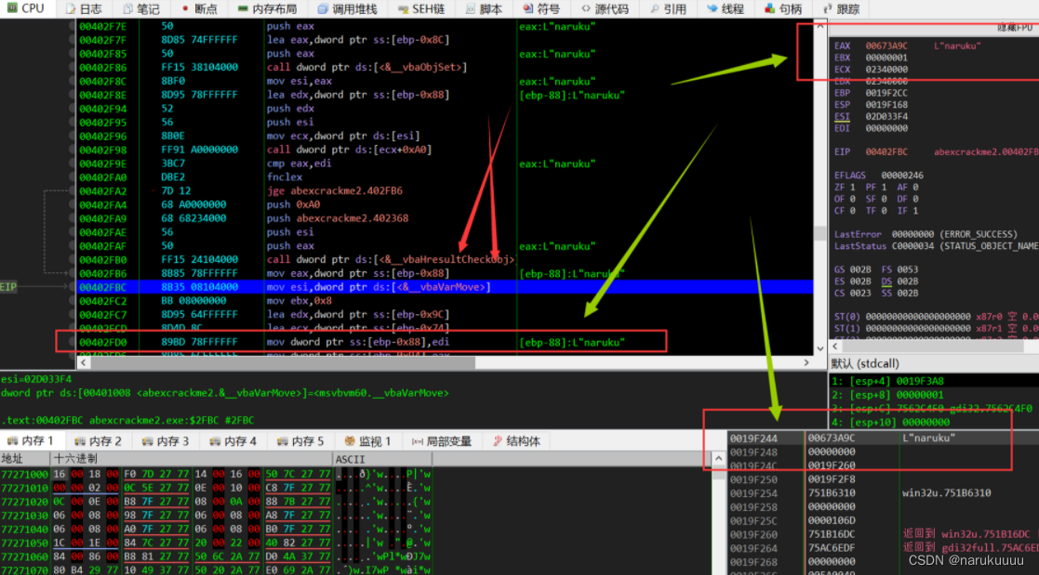Select argument row 1: [esp+4] 0019F3A8

click(933, 381)
